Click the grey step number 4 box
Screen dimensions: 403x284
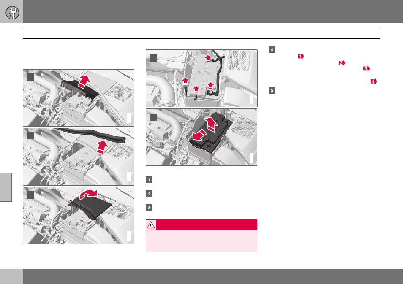pos(272,49)
